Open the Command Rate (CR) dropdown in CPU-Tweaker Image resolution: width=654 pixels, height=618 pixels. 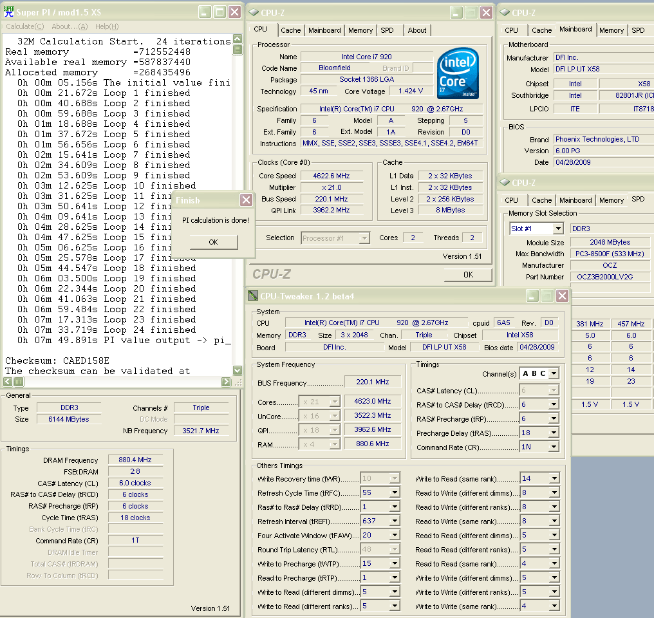(554, 447)
